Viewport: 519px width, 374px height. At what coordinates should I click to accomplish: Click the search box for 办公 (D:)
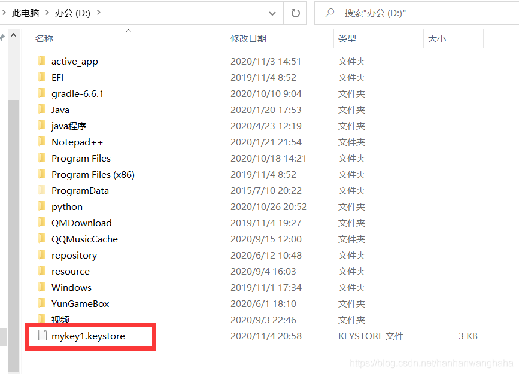(x=417, y=13)
